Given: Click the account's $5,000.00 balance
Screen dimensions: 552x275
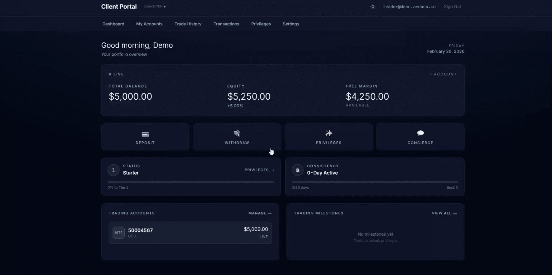Looking at the screenshot, I should [x=256, y=229].
